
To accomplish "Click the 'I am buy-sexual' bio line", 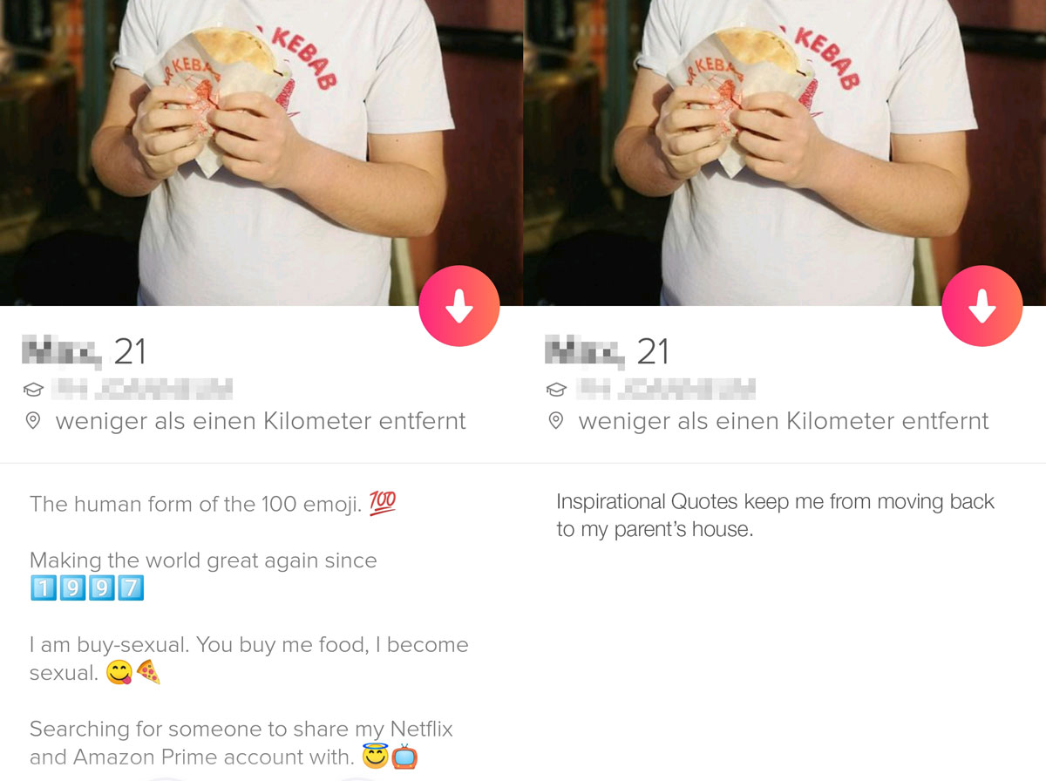I will coord(249,658).
